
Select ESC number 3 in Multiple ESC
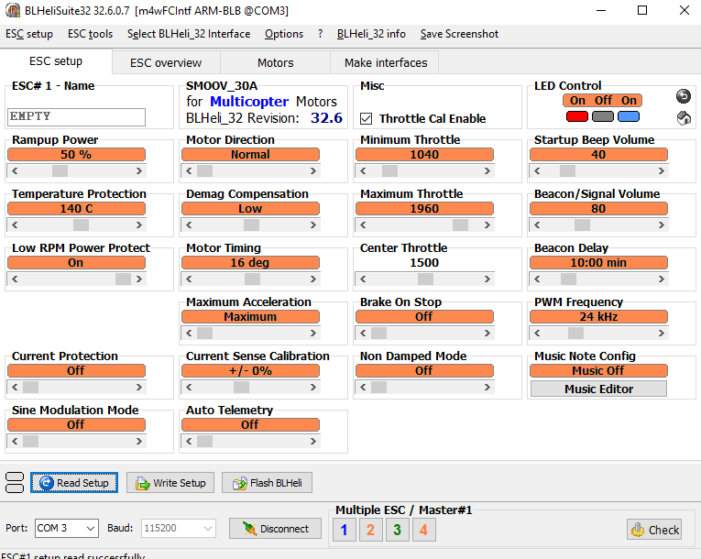pos(398,530)
